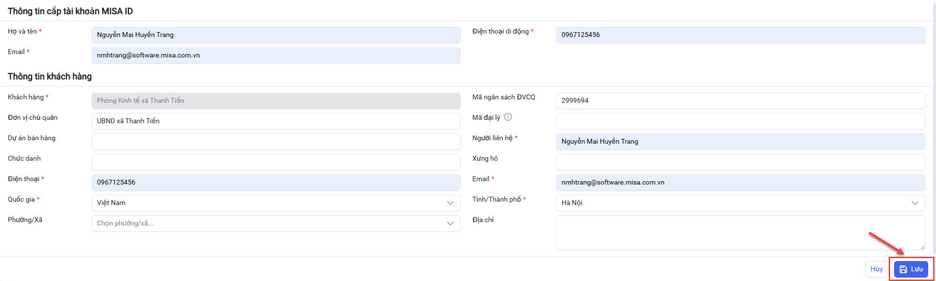Click the empty Mã đại lý field
This screenshot has width=936, height=281.
pyautogui.click(x=740, y=121)
